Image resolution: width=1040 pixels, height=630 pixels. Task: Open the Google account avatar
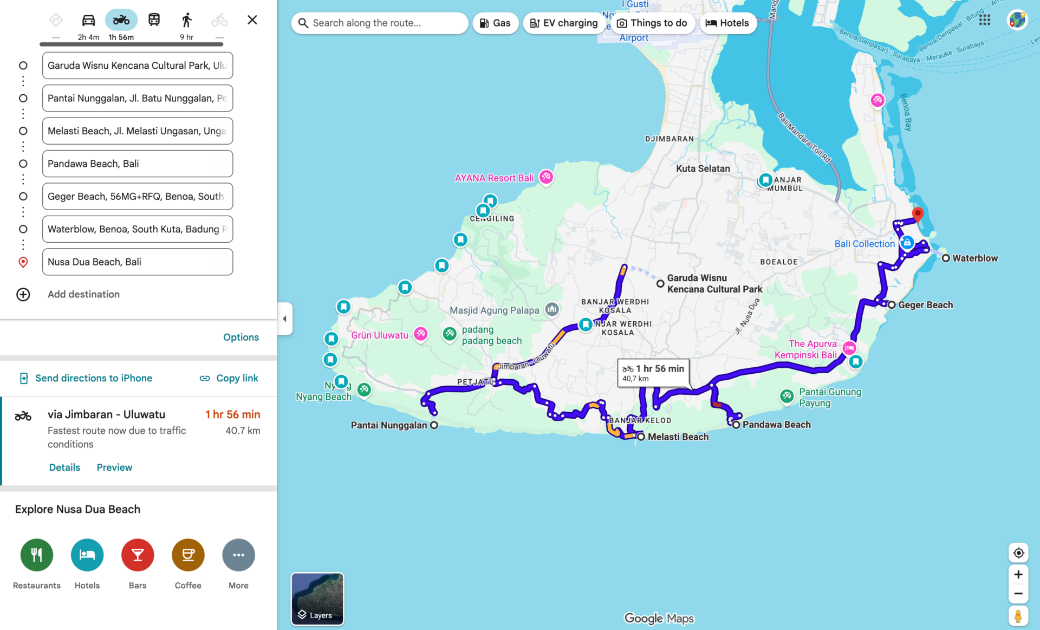point(1017,20)
